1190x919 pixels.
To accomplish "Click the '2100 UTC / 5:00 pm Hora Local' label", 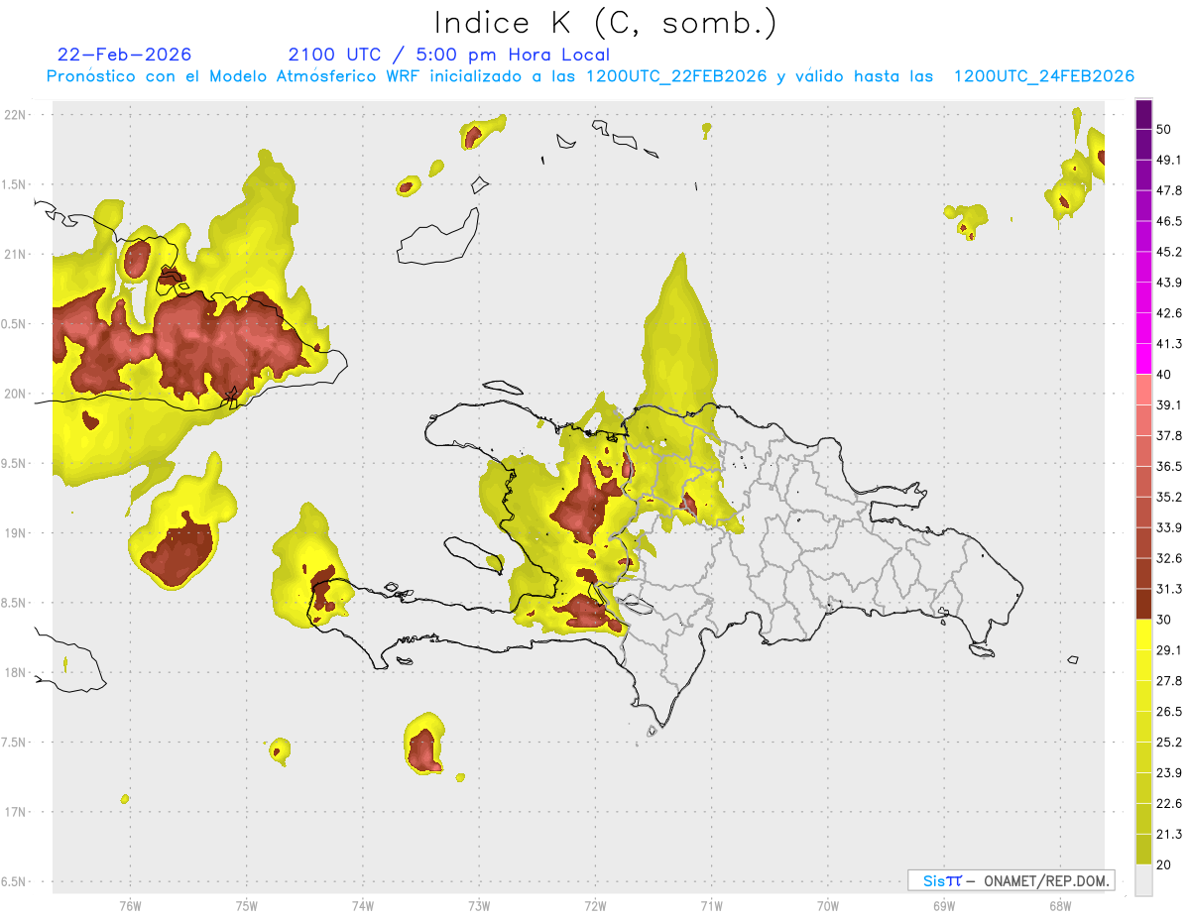I will 449,55.
